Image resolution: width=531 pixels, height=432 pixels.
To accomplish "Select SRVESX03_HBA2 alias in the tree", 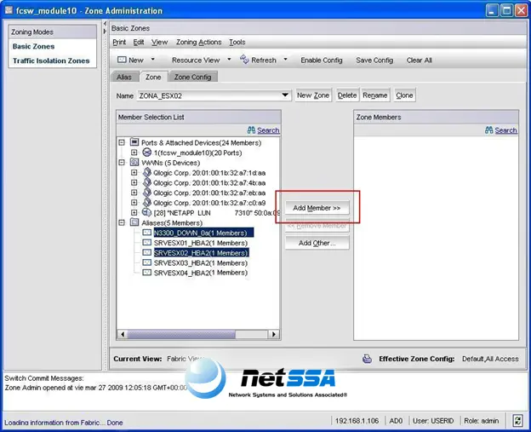I will click(x=201, y=262).
